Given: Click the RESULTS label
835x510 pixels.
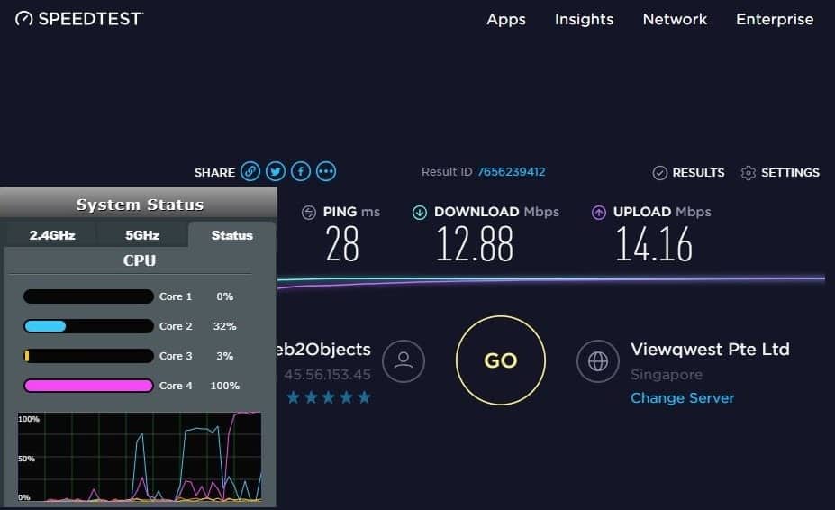Looking at the screenshot, I should point(698,173).
